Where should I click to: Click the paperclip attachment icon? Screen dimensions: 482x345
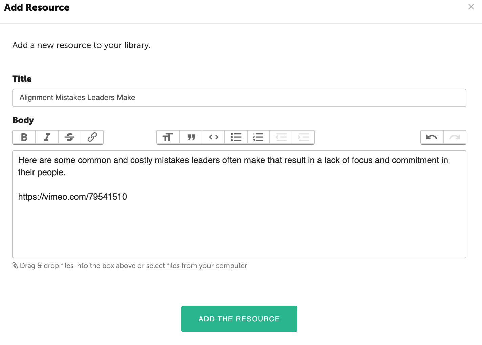[15, 266]
